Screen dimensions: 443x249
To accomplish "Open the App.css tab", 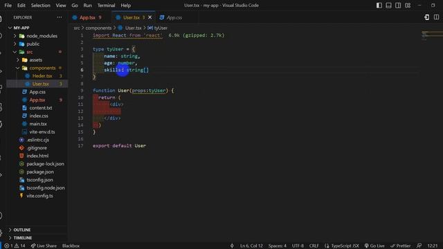I will [x=174, y=17].
